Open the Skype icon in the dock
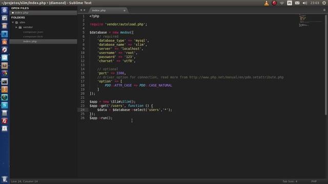328x184 pixels. pyautogui.click(x=5, y=105)
